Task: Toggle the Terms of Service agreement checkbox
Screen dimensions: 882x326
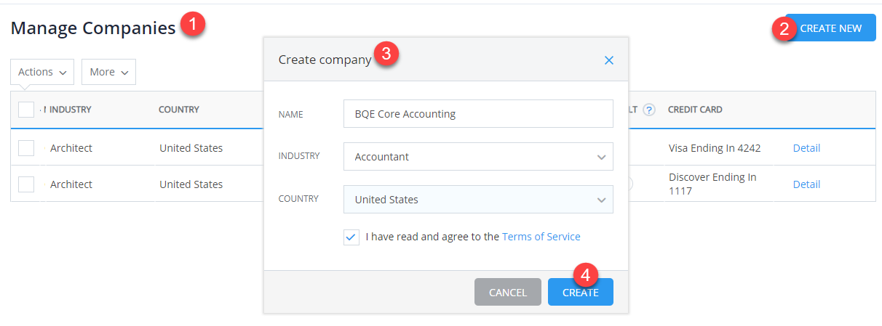Action: click(x=351, y=237)
